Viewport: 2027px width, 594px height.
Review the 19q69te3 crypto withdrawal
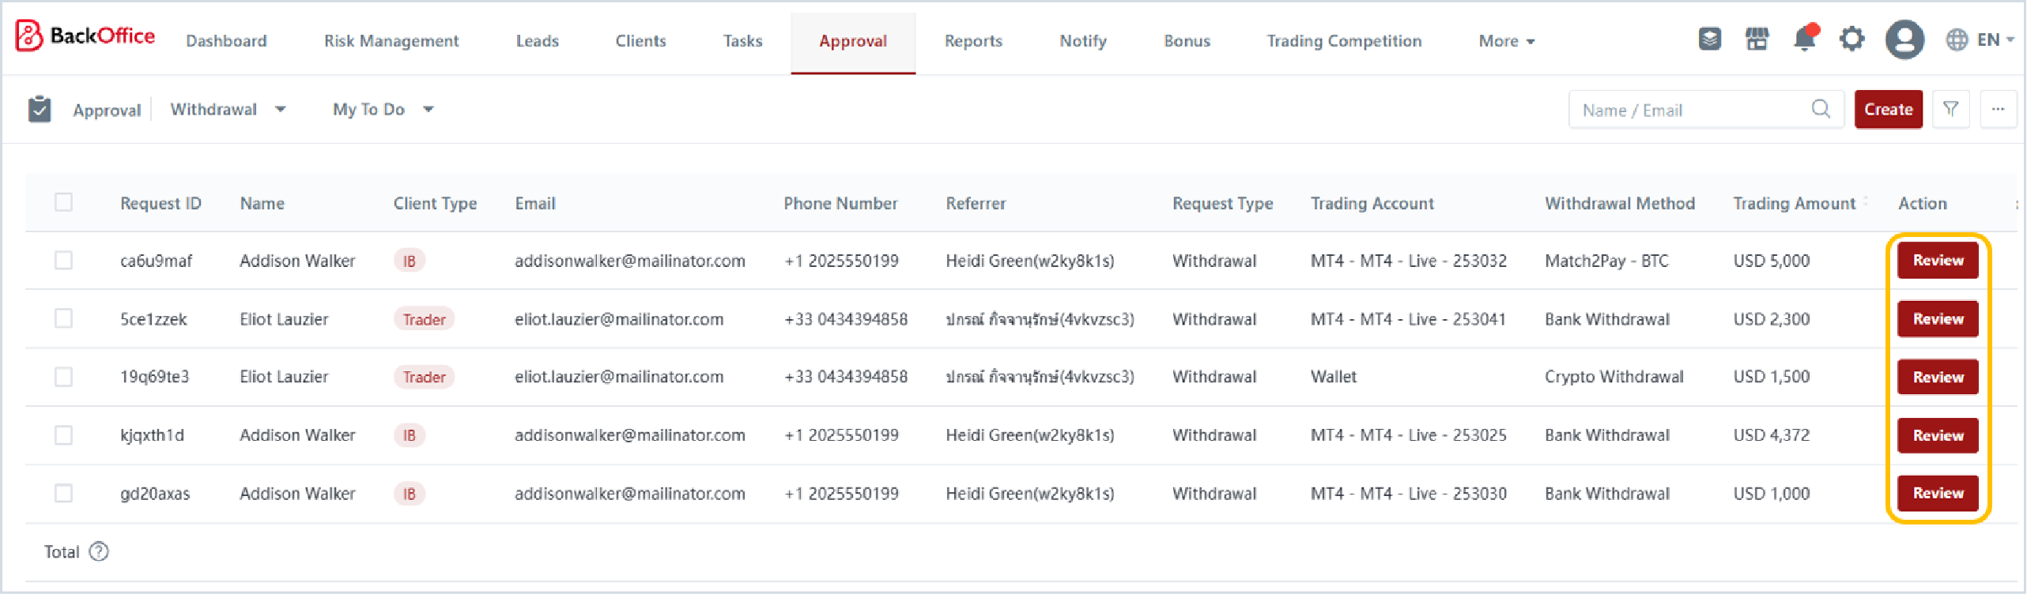[x=1938, y=377]
